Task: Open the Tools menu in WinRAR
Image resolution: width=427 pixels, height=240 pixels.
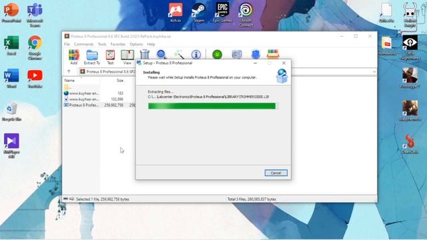Action: (102, 44)
